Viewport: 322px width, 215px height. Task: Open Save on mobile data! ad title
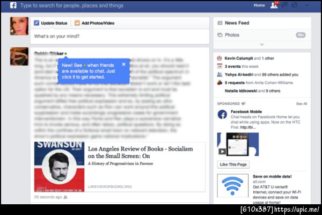(272, 176)
